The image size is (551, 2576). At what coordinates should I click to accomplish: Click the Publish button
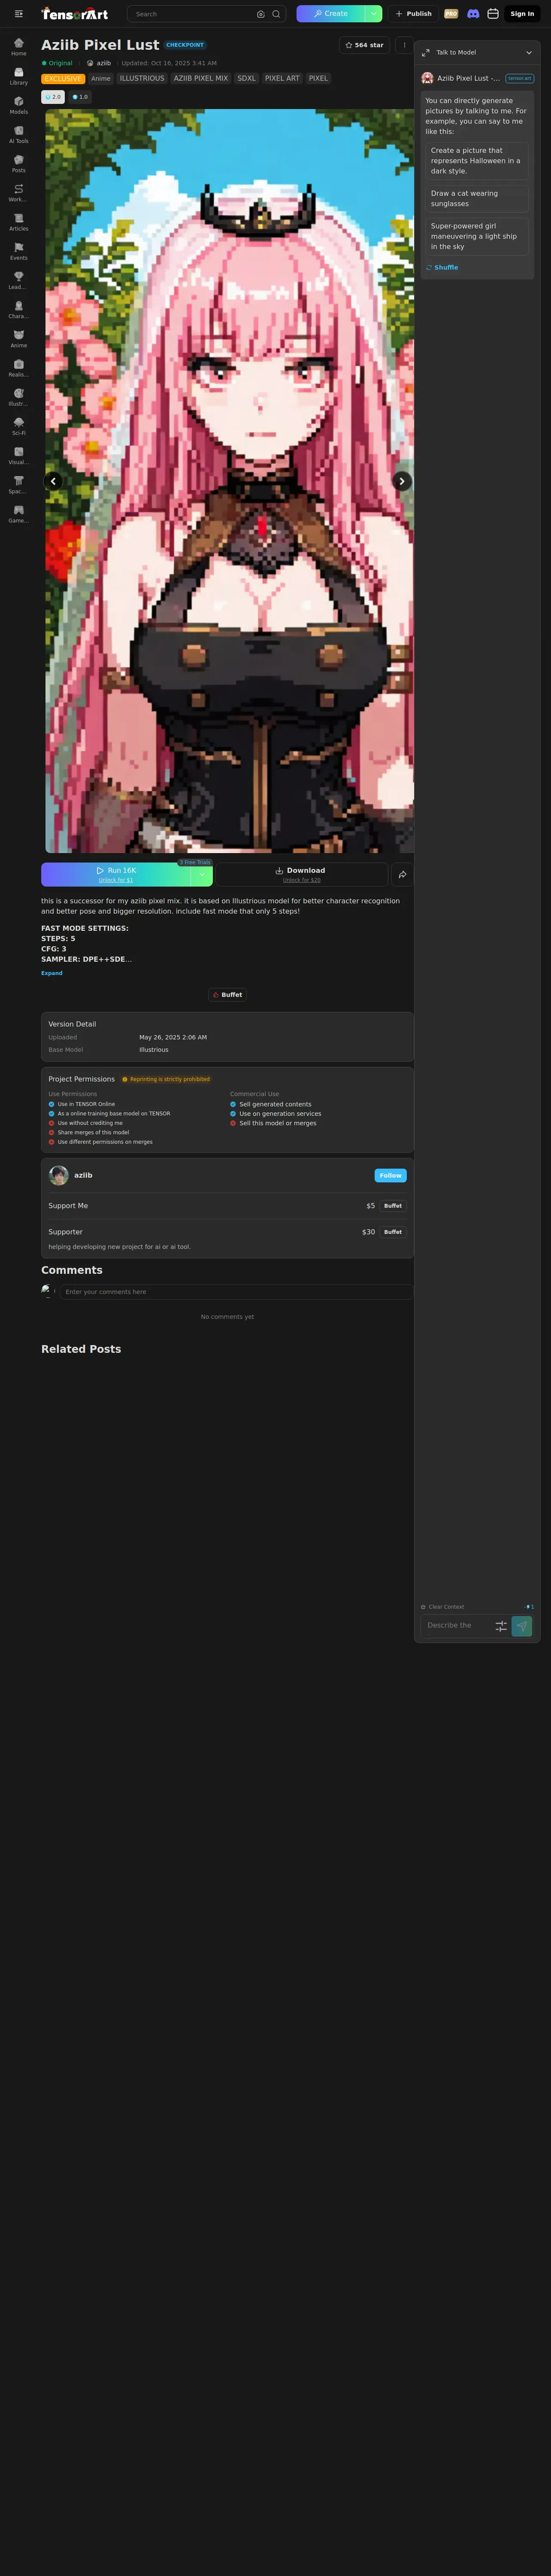click(413, 14)
